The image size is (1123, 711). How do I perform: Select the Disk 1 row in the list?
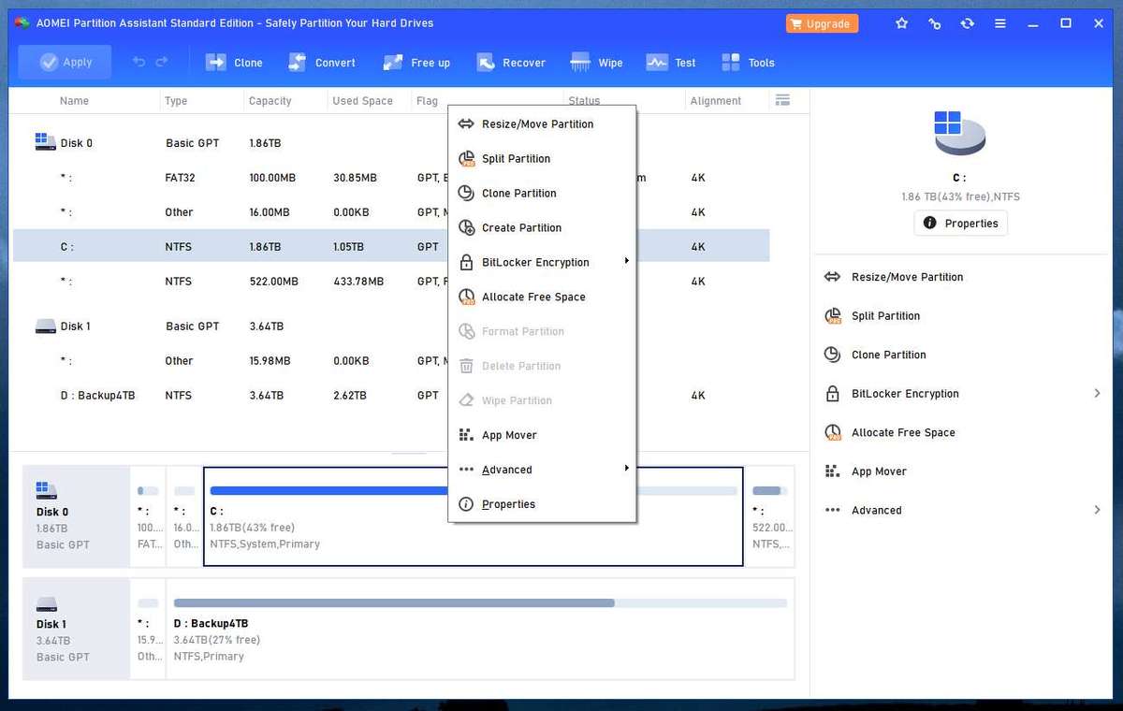(x=391, y=326)
